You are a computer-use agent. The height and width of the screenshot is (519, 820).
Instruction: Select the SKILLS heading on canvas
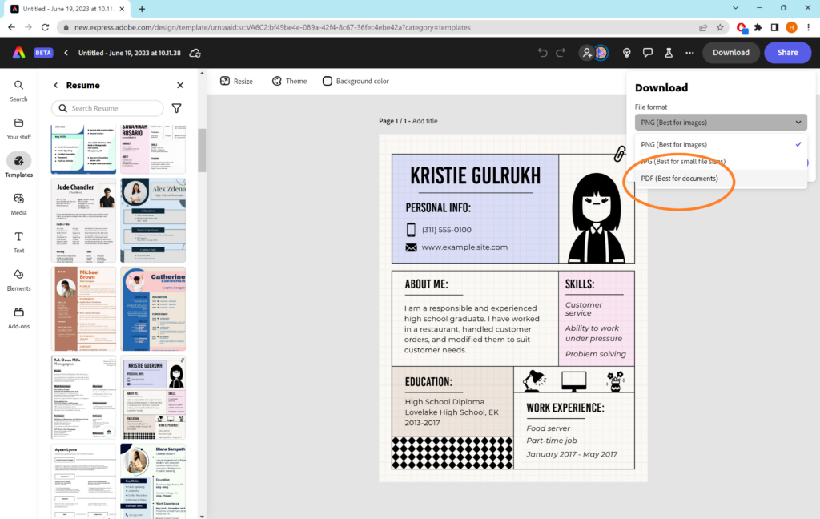[580, 284]
